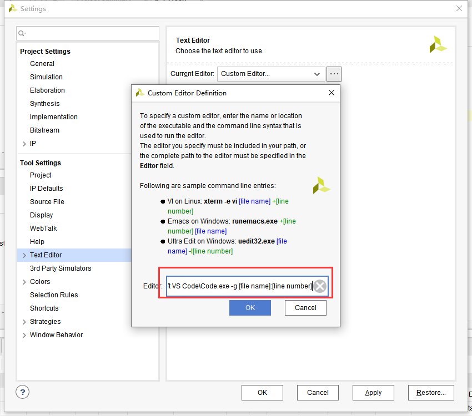Expand the IP tree node
Viewport: 472px width, 416px height.
24,144
